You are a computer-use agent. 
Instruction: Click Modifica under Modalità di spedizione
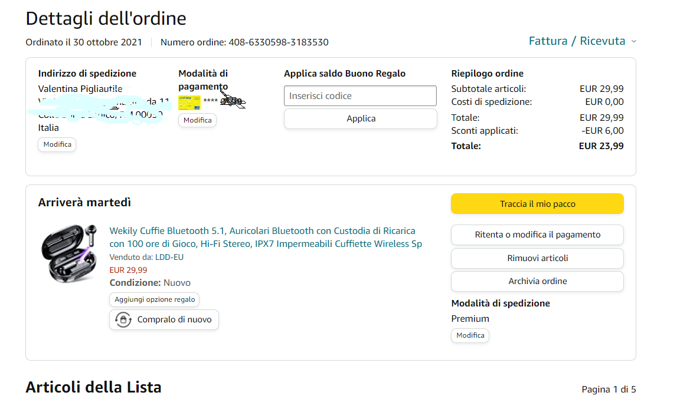point(470,335)
